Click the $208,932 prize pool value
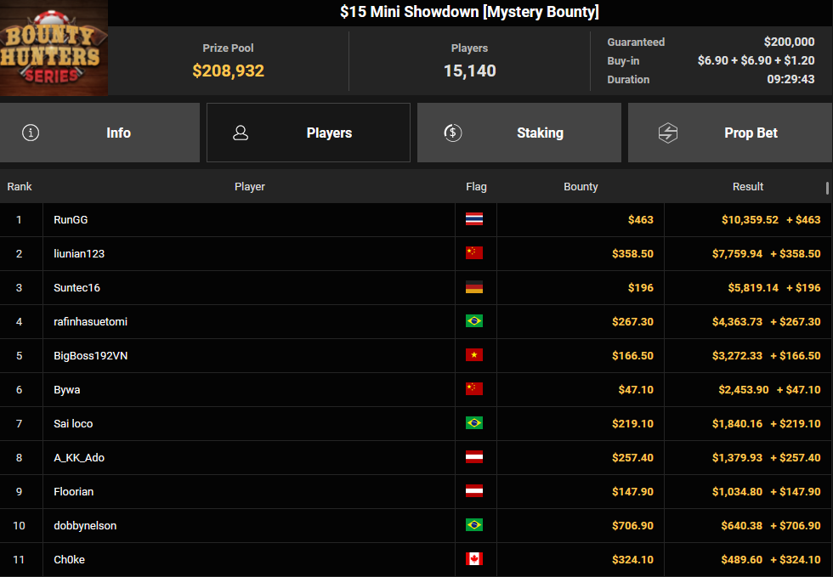The image size is (833, 577). pyautogui.click(x=228, y=71)
